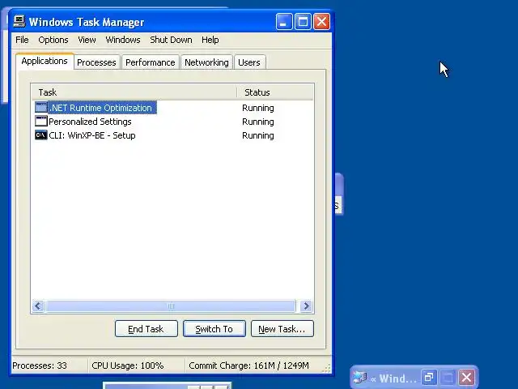Click the Personalized Settings window icon
Screen dimensions: 518x389
click(41, 121)
